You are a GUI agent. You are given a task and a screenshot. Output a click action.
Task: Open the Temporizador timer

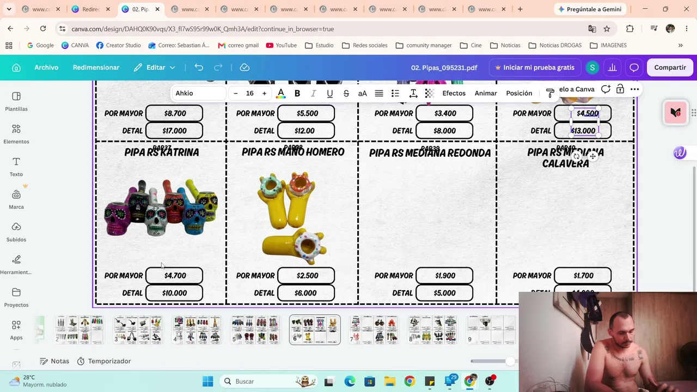point(104,361)
